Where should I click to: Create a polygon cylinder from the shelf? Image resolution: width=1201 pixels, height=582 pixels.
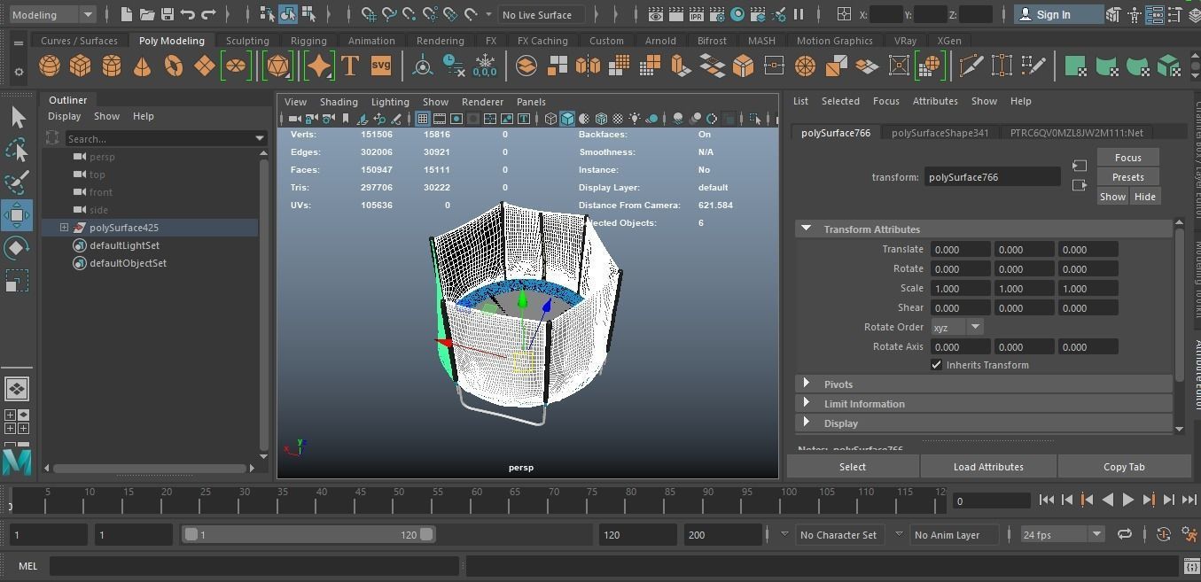(x=112, y=66)
